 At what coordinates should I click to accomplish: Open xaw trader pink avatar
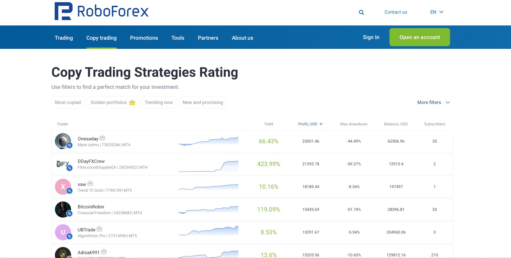click(63, 187)
